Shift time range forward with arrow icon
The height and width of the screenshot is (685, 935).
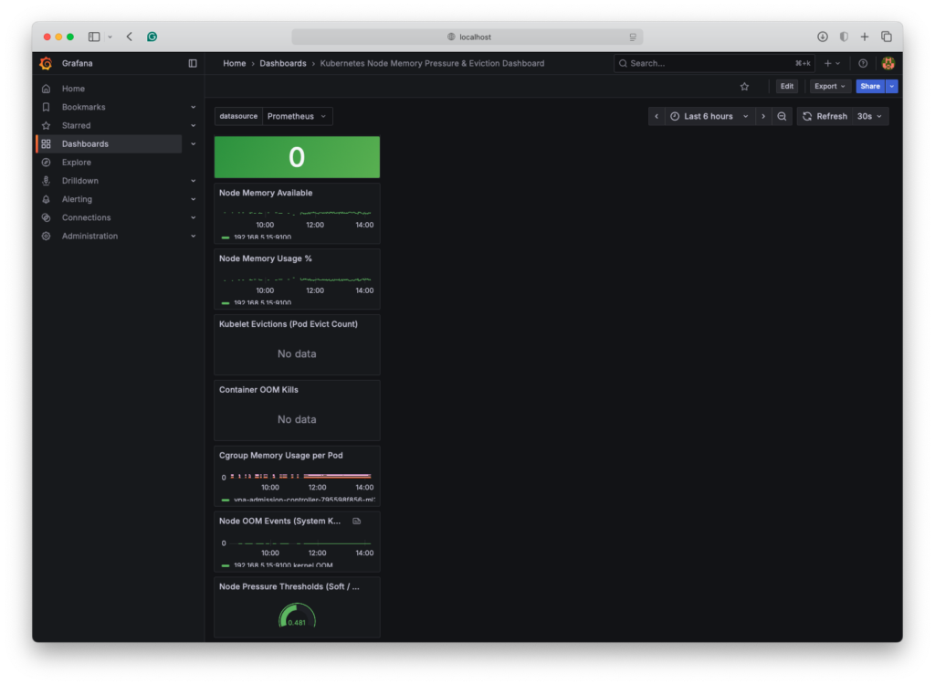[x=764, y=116]
